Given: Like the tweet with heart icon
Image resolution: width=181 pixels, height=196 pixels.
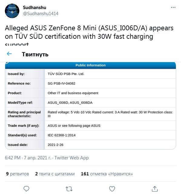Looking at the screenshot, I should pyautogui.click(x=112, y=189).
